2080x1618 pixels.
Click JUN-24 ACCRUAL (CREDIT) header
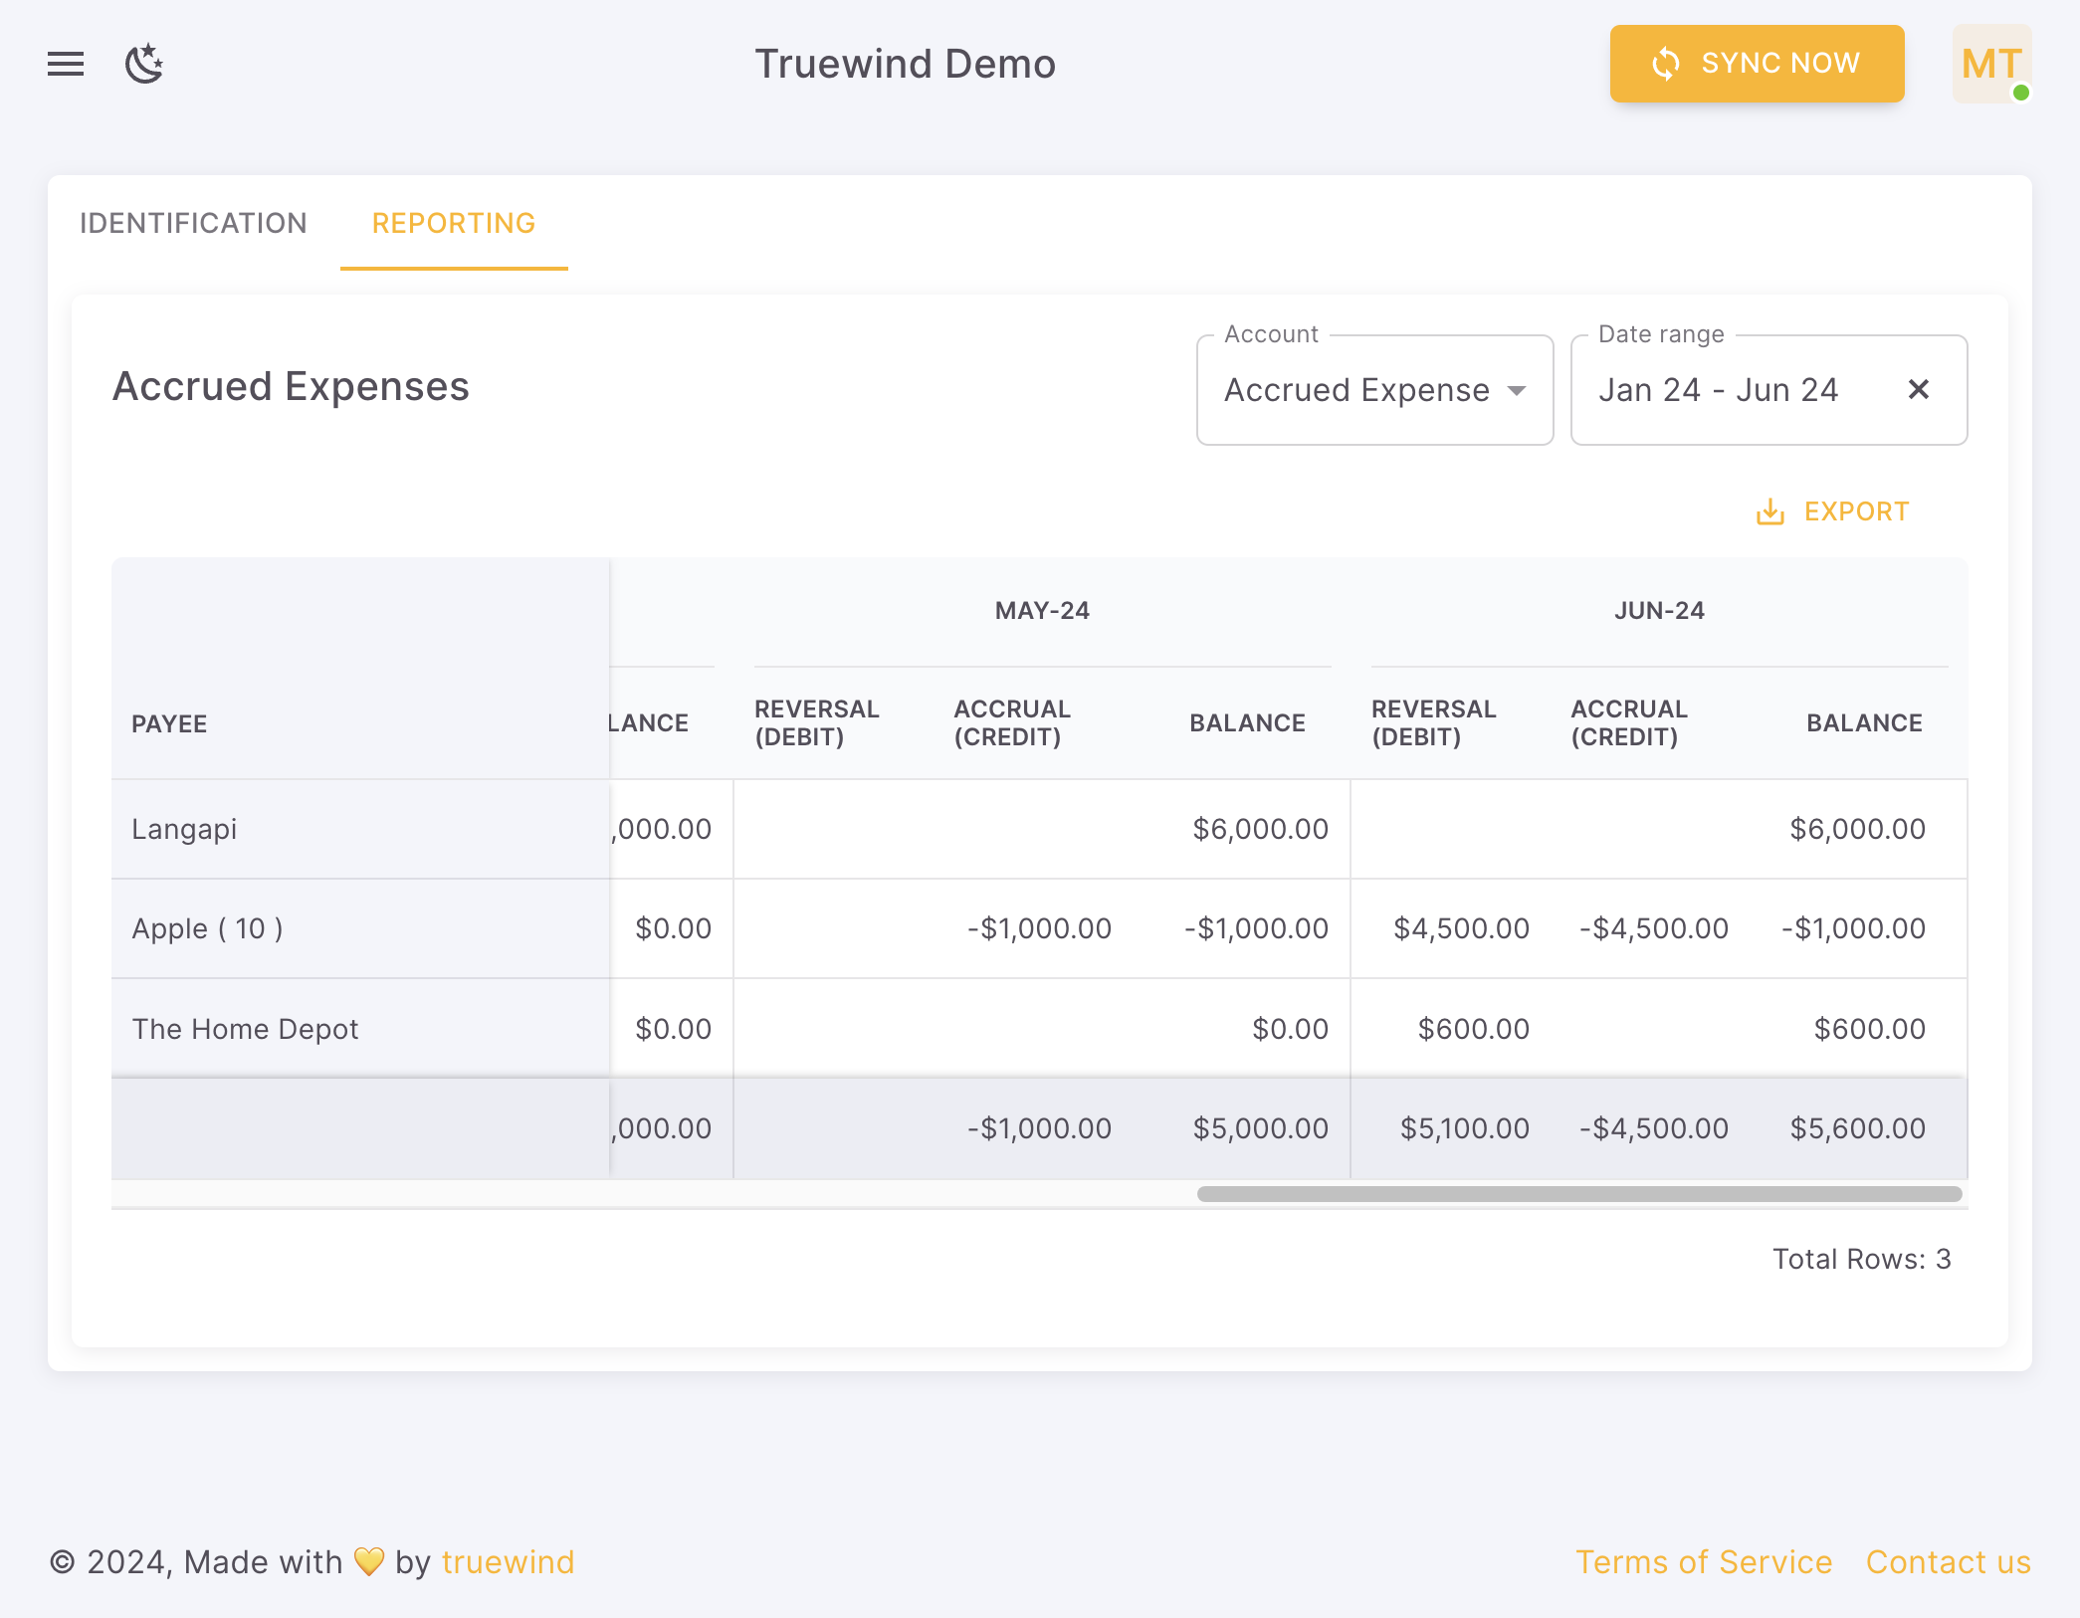[1629, 722]
